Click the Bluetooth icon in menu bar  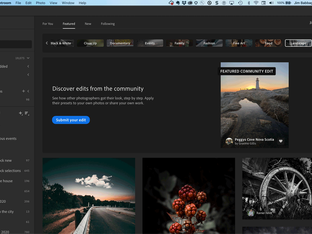tap(249, 3)
